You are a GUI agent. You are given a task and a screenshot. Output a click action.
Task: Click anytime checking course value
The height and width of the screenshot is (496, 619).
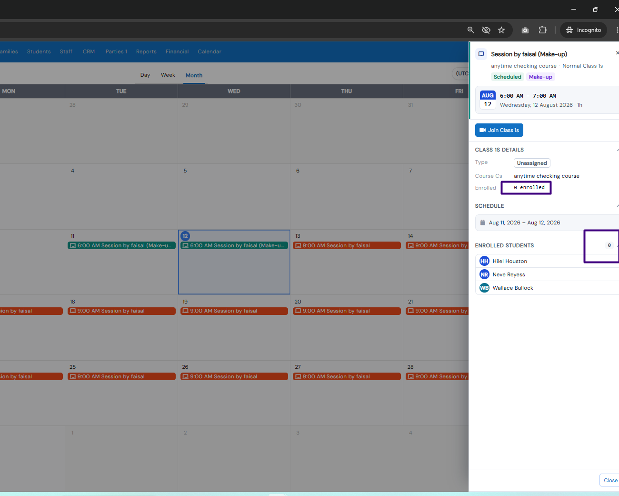click(x=547, y=176)
